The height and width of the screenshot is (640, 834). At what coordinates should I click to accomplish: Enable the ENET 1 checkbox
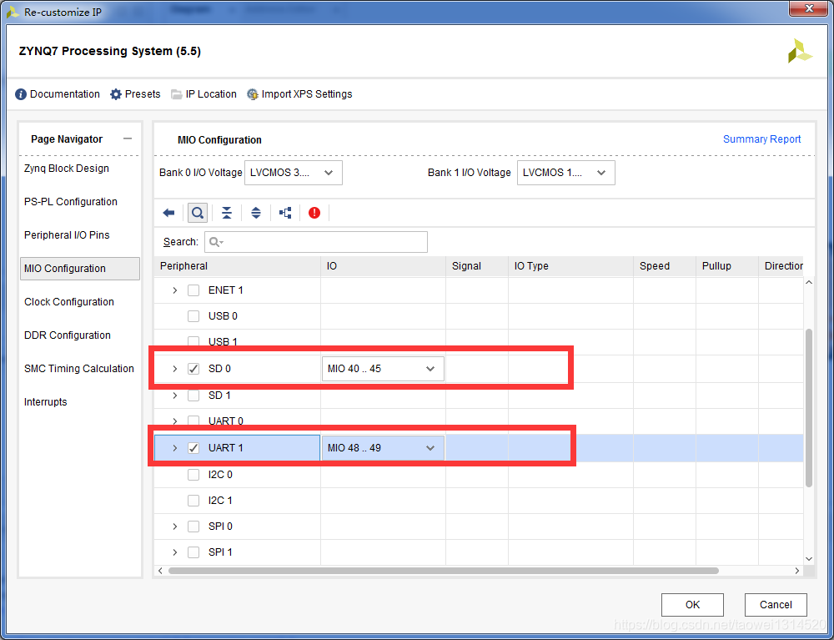[x=193, y=290]
